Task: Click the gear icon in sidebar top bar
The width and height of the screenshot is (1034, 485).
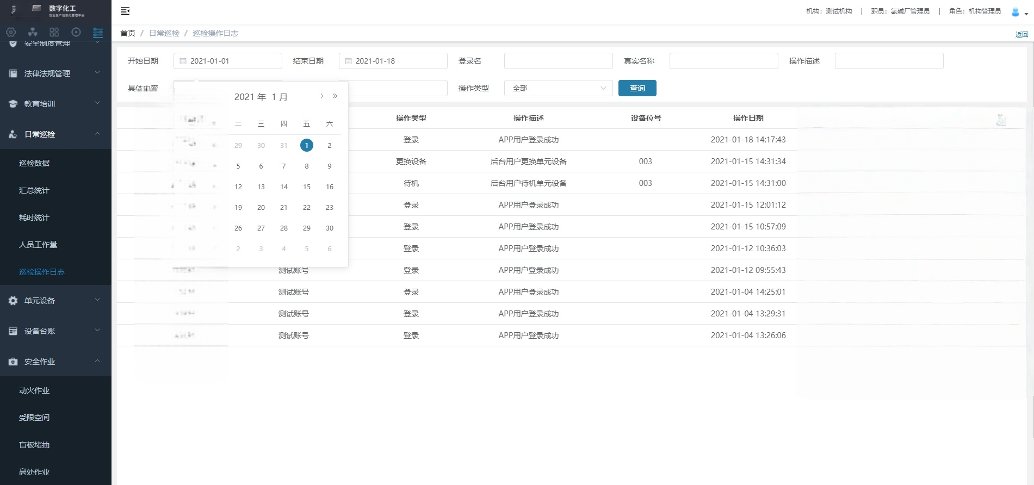Action: tap(11, 32)
